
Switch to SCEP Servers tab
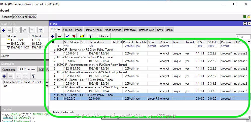click(27, 69)
